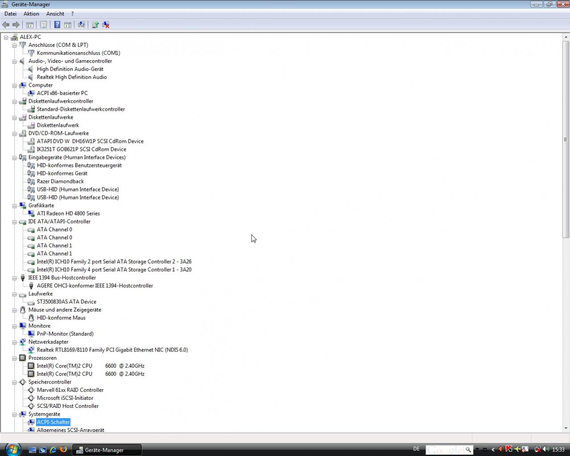Viewport: 570px width, 456px height.
Task: Click the vertical scrollbar thumb
Action: pos(566,140)
